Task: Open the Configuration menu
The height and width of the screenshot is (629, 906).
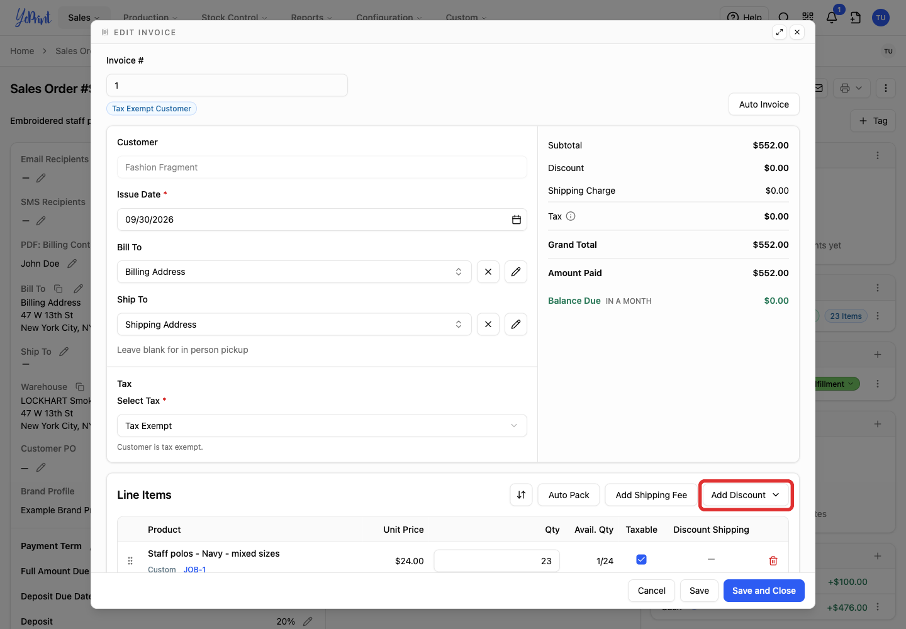Action: (x=389, y=18)
